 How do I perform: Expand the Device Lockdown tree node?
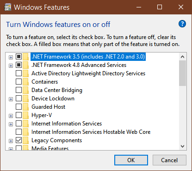[11, 99]
